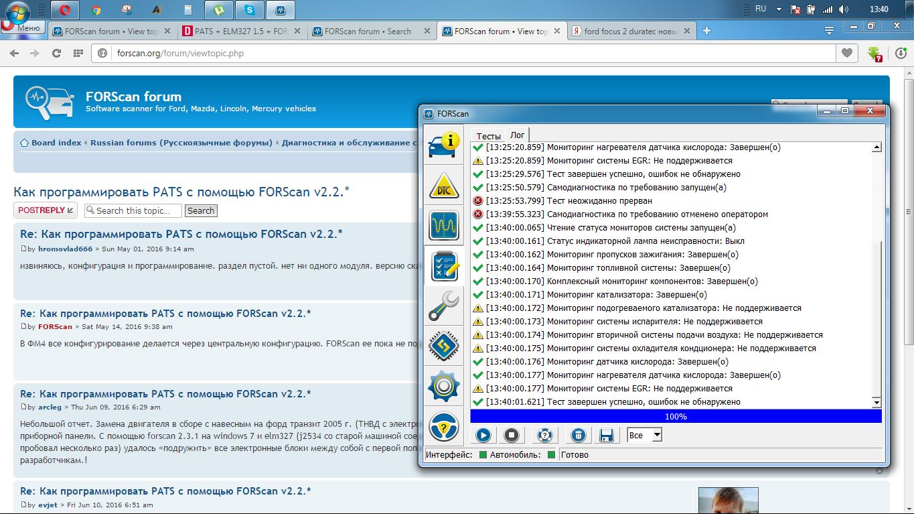Switch to the Тесты tab

pos(488,136)
